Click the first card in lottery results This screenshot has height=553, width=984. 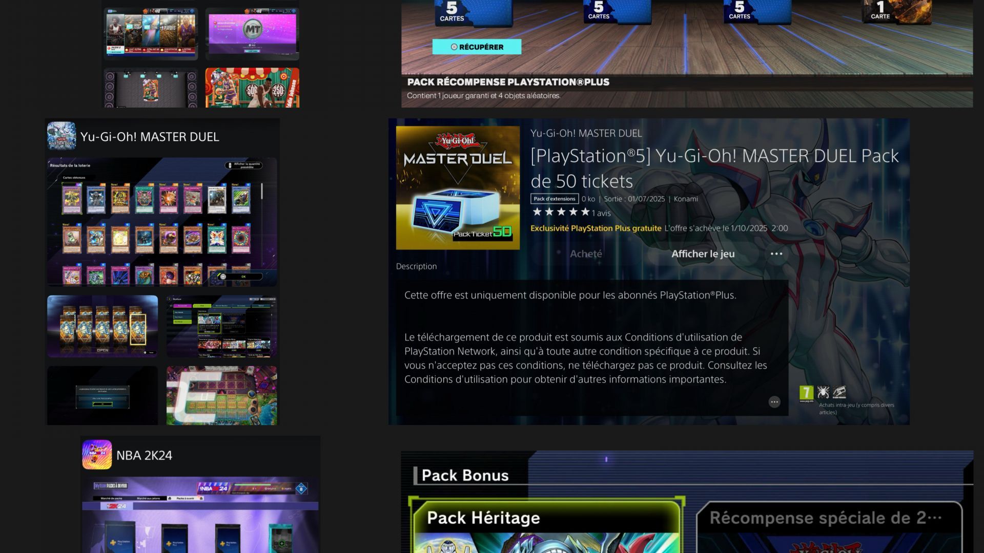click(x=72, y=199)
